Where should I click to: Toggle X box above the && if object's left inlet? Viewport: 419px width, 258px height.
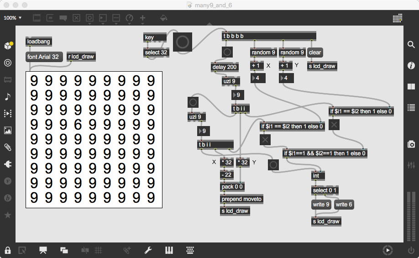[x=265, y=140]
